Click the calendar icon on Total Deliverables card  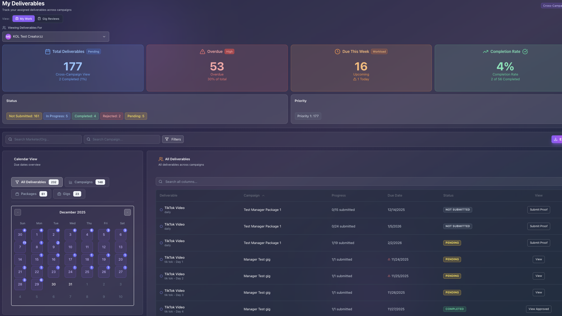pos(48,51)
